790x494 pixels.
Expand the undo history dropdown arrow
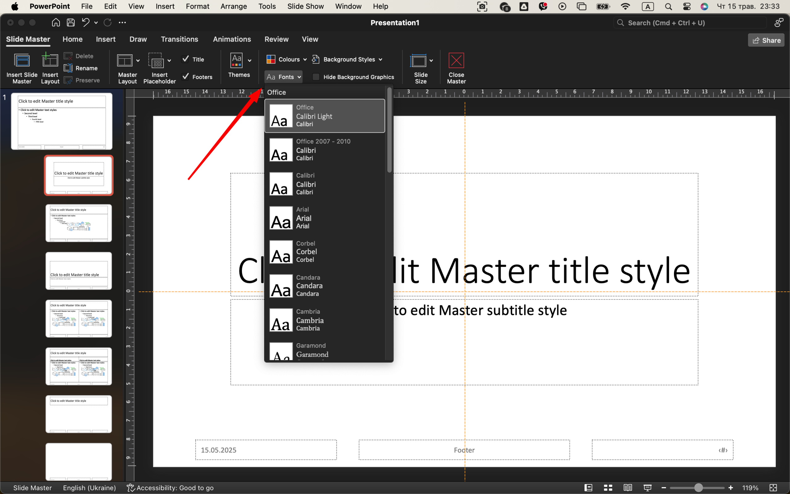tap(96, 23)
